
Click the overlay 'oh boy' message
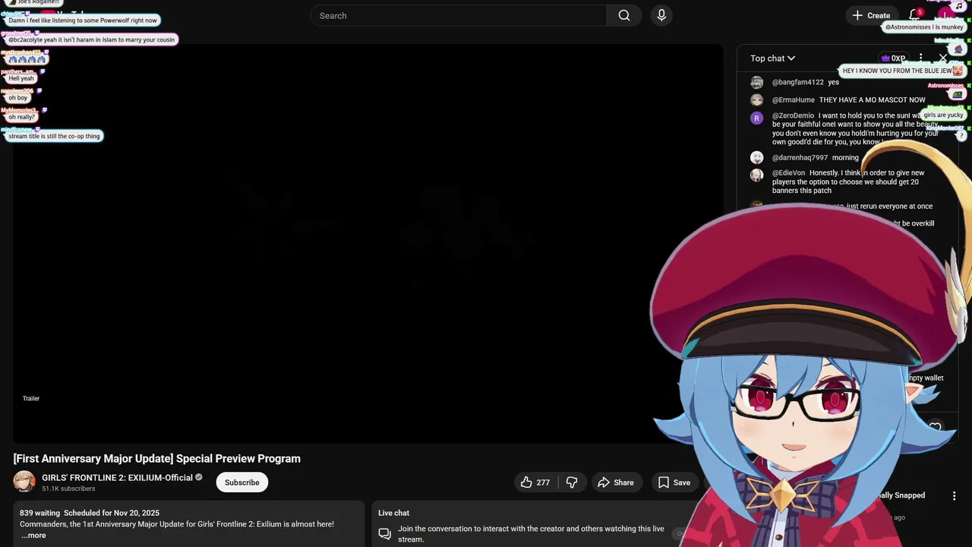point(18,98)
